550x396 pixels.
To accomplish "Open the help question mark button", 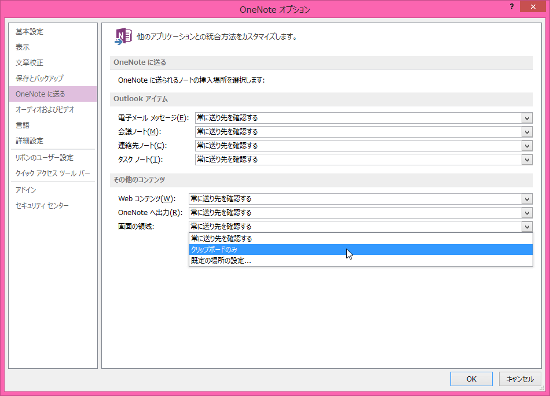I will point(512,7).
